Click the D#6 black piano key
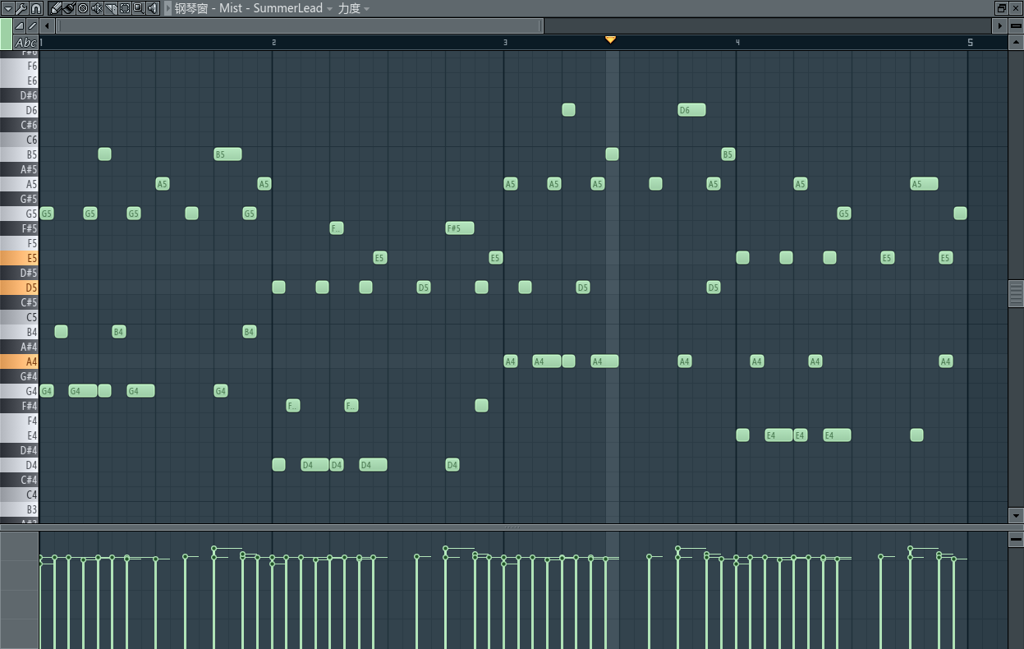The width and height of the screenshot is (1024, 649). [18, 95]
